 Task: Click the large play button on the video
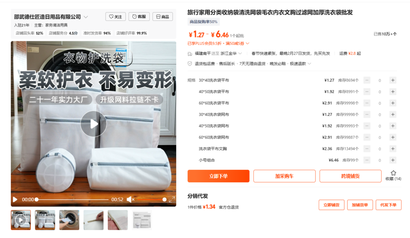click(x=93, y=124)
